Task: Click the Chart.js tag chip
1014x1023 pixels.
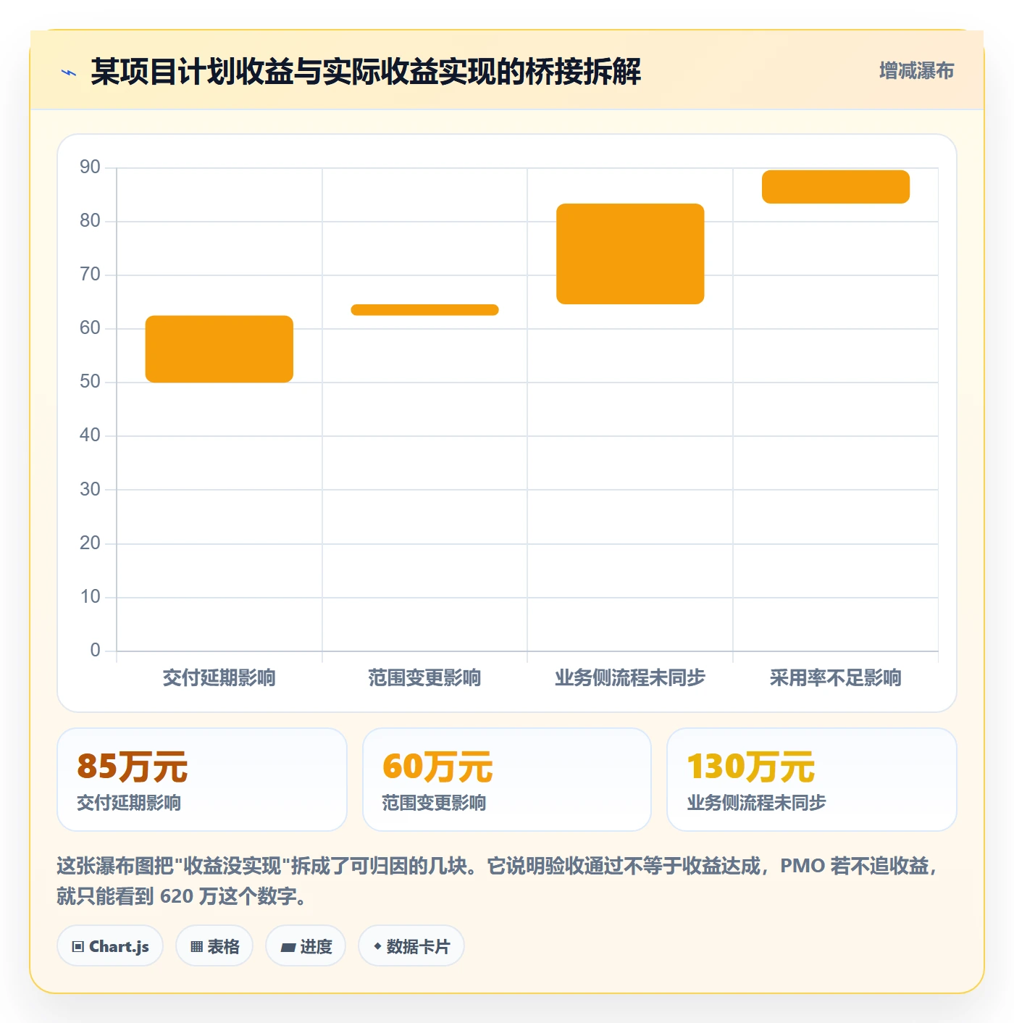Action: coord(110,945)
